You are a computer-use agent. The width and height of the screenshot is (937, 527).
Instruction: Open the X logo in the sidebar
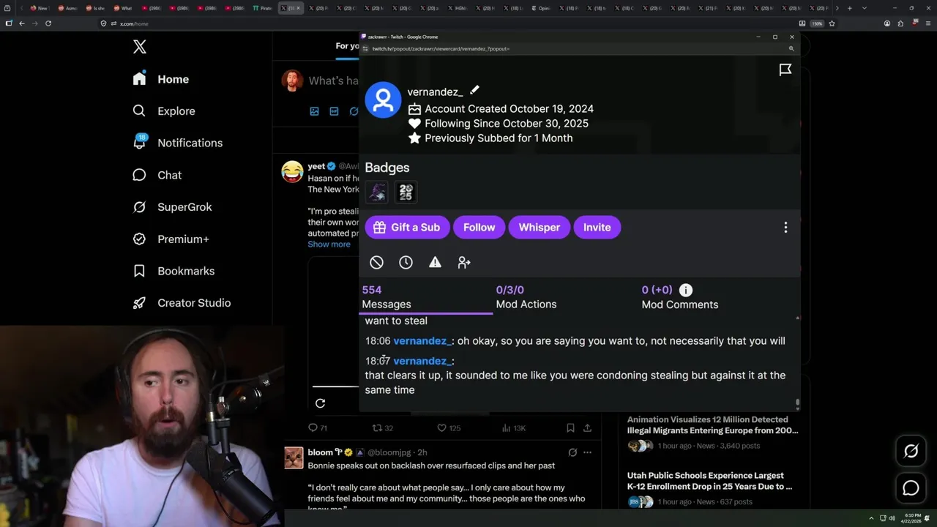(140, 47)
